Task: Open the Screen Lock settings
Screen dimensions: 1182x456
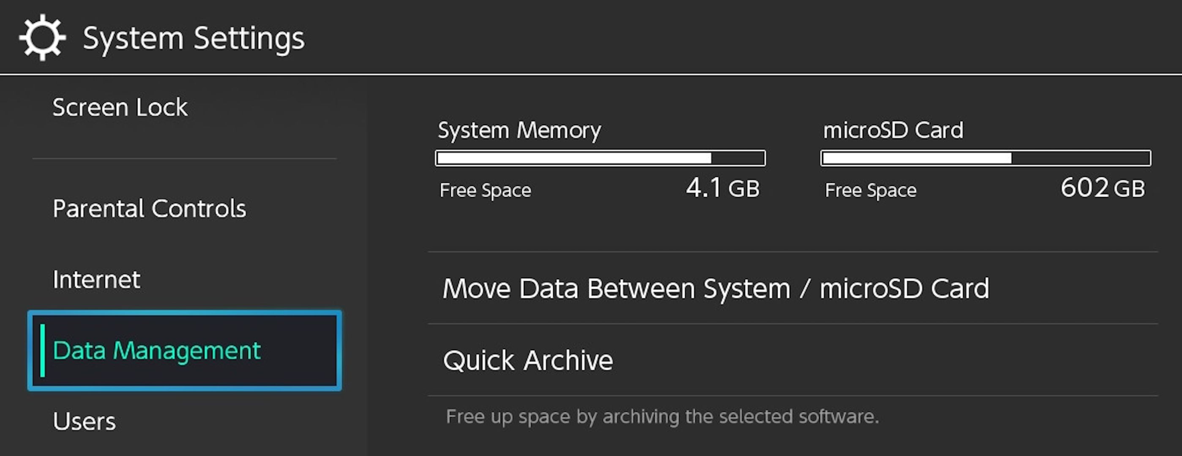Action: pos(120,108)
